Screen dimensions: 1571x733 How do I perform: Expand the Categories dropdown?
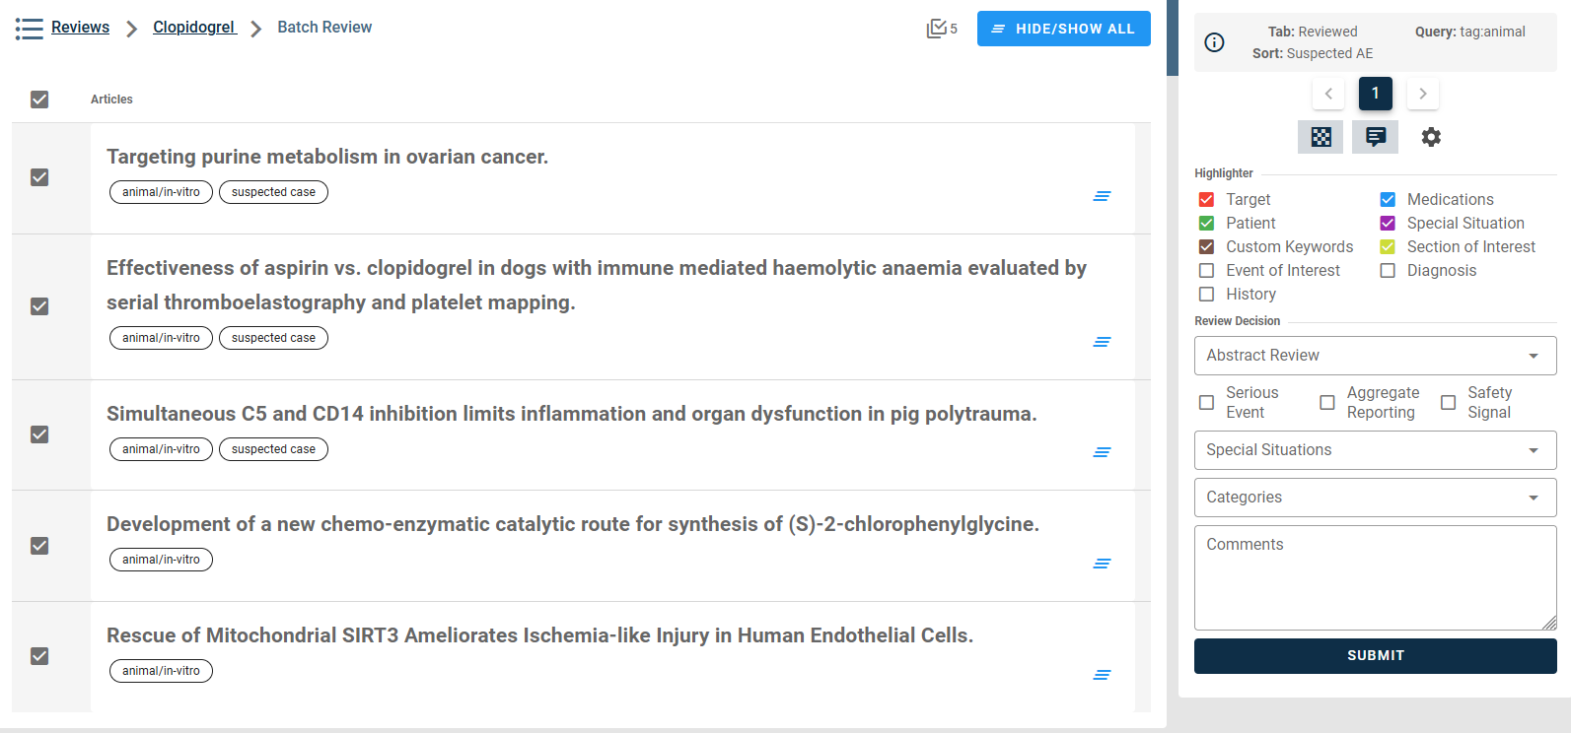(x=1375, y=498)
